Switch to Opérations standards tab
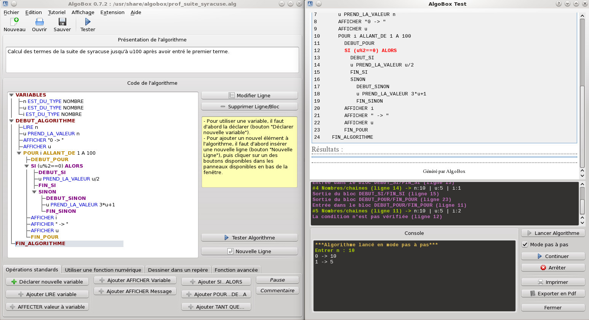This screenshot has height=320, width=589. 32,269
